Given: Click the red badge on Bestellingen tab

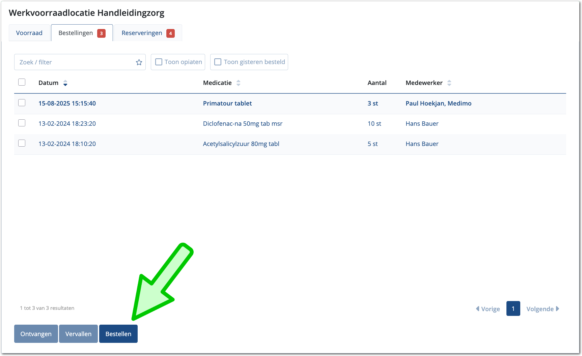Looking at the screenshot, I should click(x=101, y=33).
